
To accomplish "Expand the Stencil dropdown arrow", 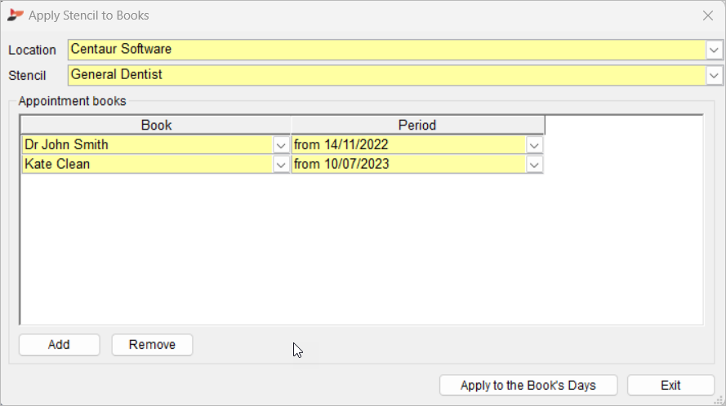I will click(x=714, y=75).
